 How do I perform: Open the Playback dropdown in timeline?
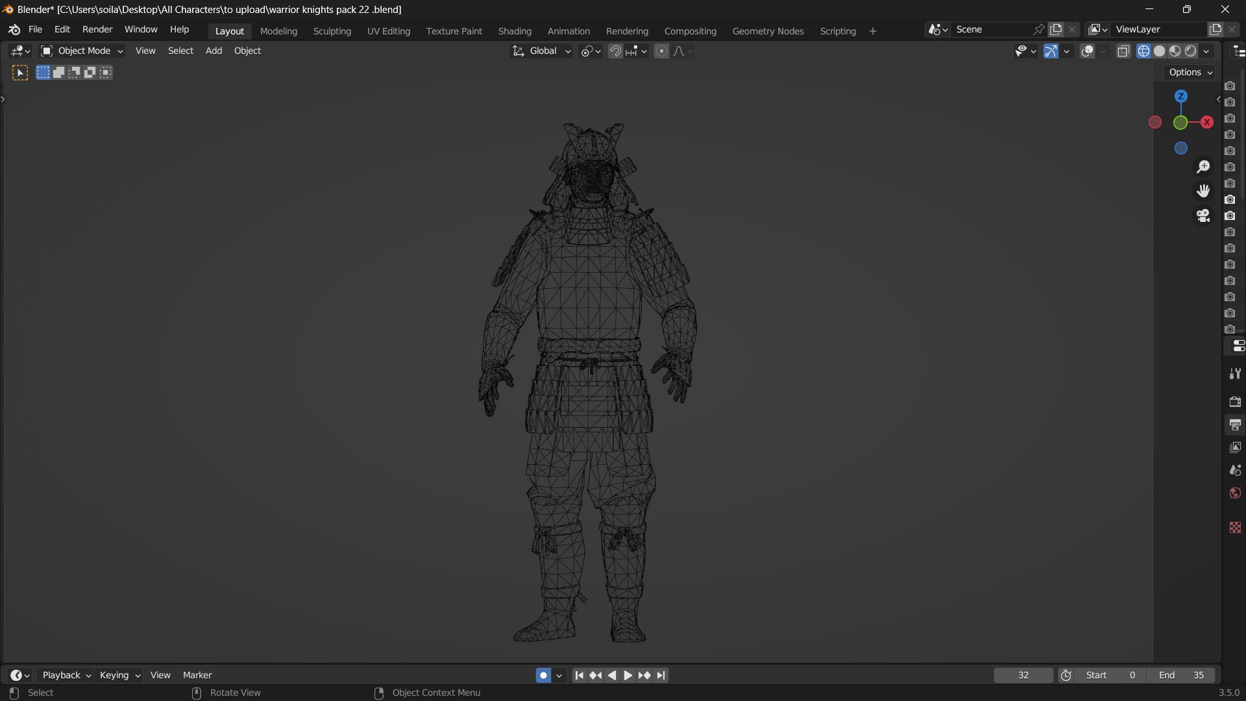tap(66, 675)
